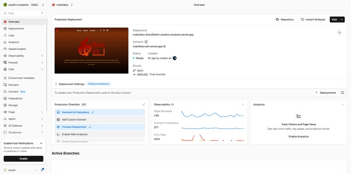Screen dimensions: 351x174
Task: Click the matchbox-4iwu93pfm deployment URL
Action: (x=163, y=35)
